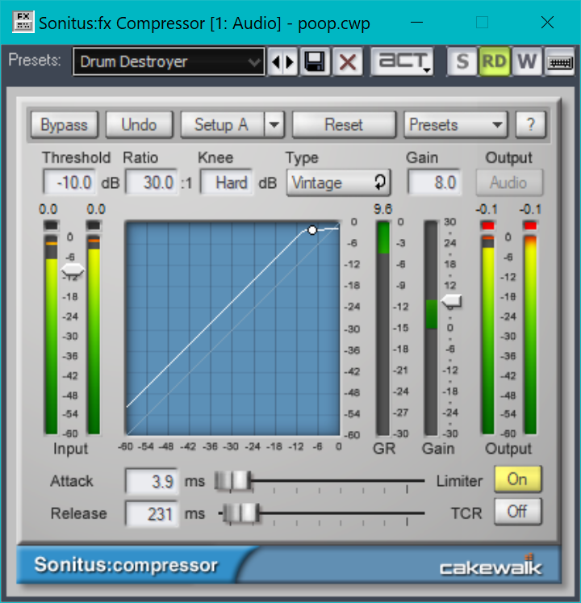581x603 pixels.
Task: Delete preset with the red X icon
Action: point(347,61)
